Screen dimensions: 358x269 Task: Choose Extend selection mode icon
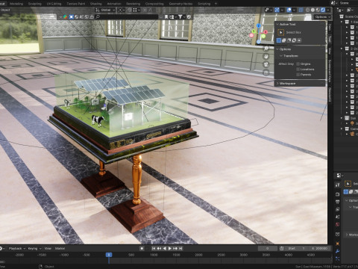(284, 40)
